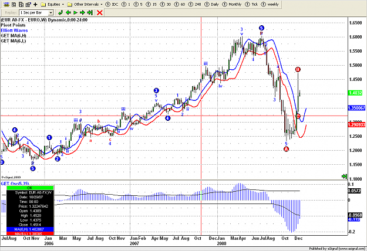Open the Replay speed '1 Sec per Bar' dropdown
This screenshot has width=367, height=251.
[36, 13]
